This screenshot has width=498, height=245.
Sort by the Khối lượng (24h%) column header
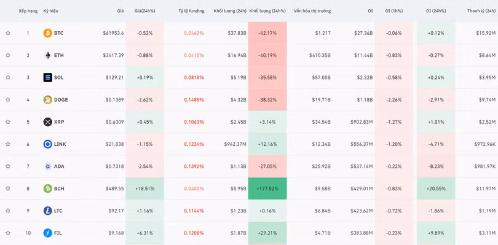click(x=267, y=11)
